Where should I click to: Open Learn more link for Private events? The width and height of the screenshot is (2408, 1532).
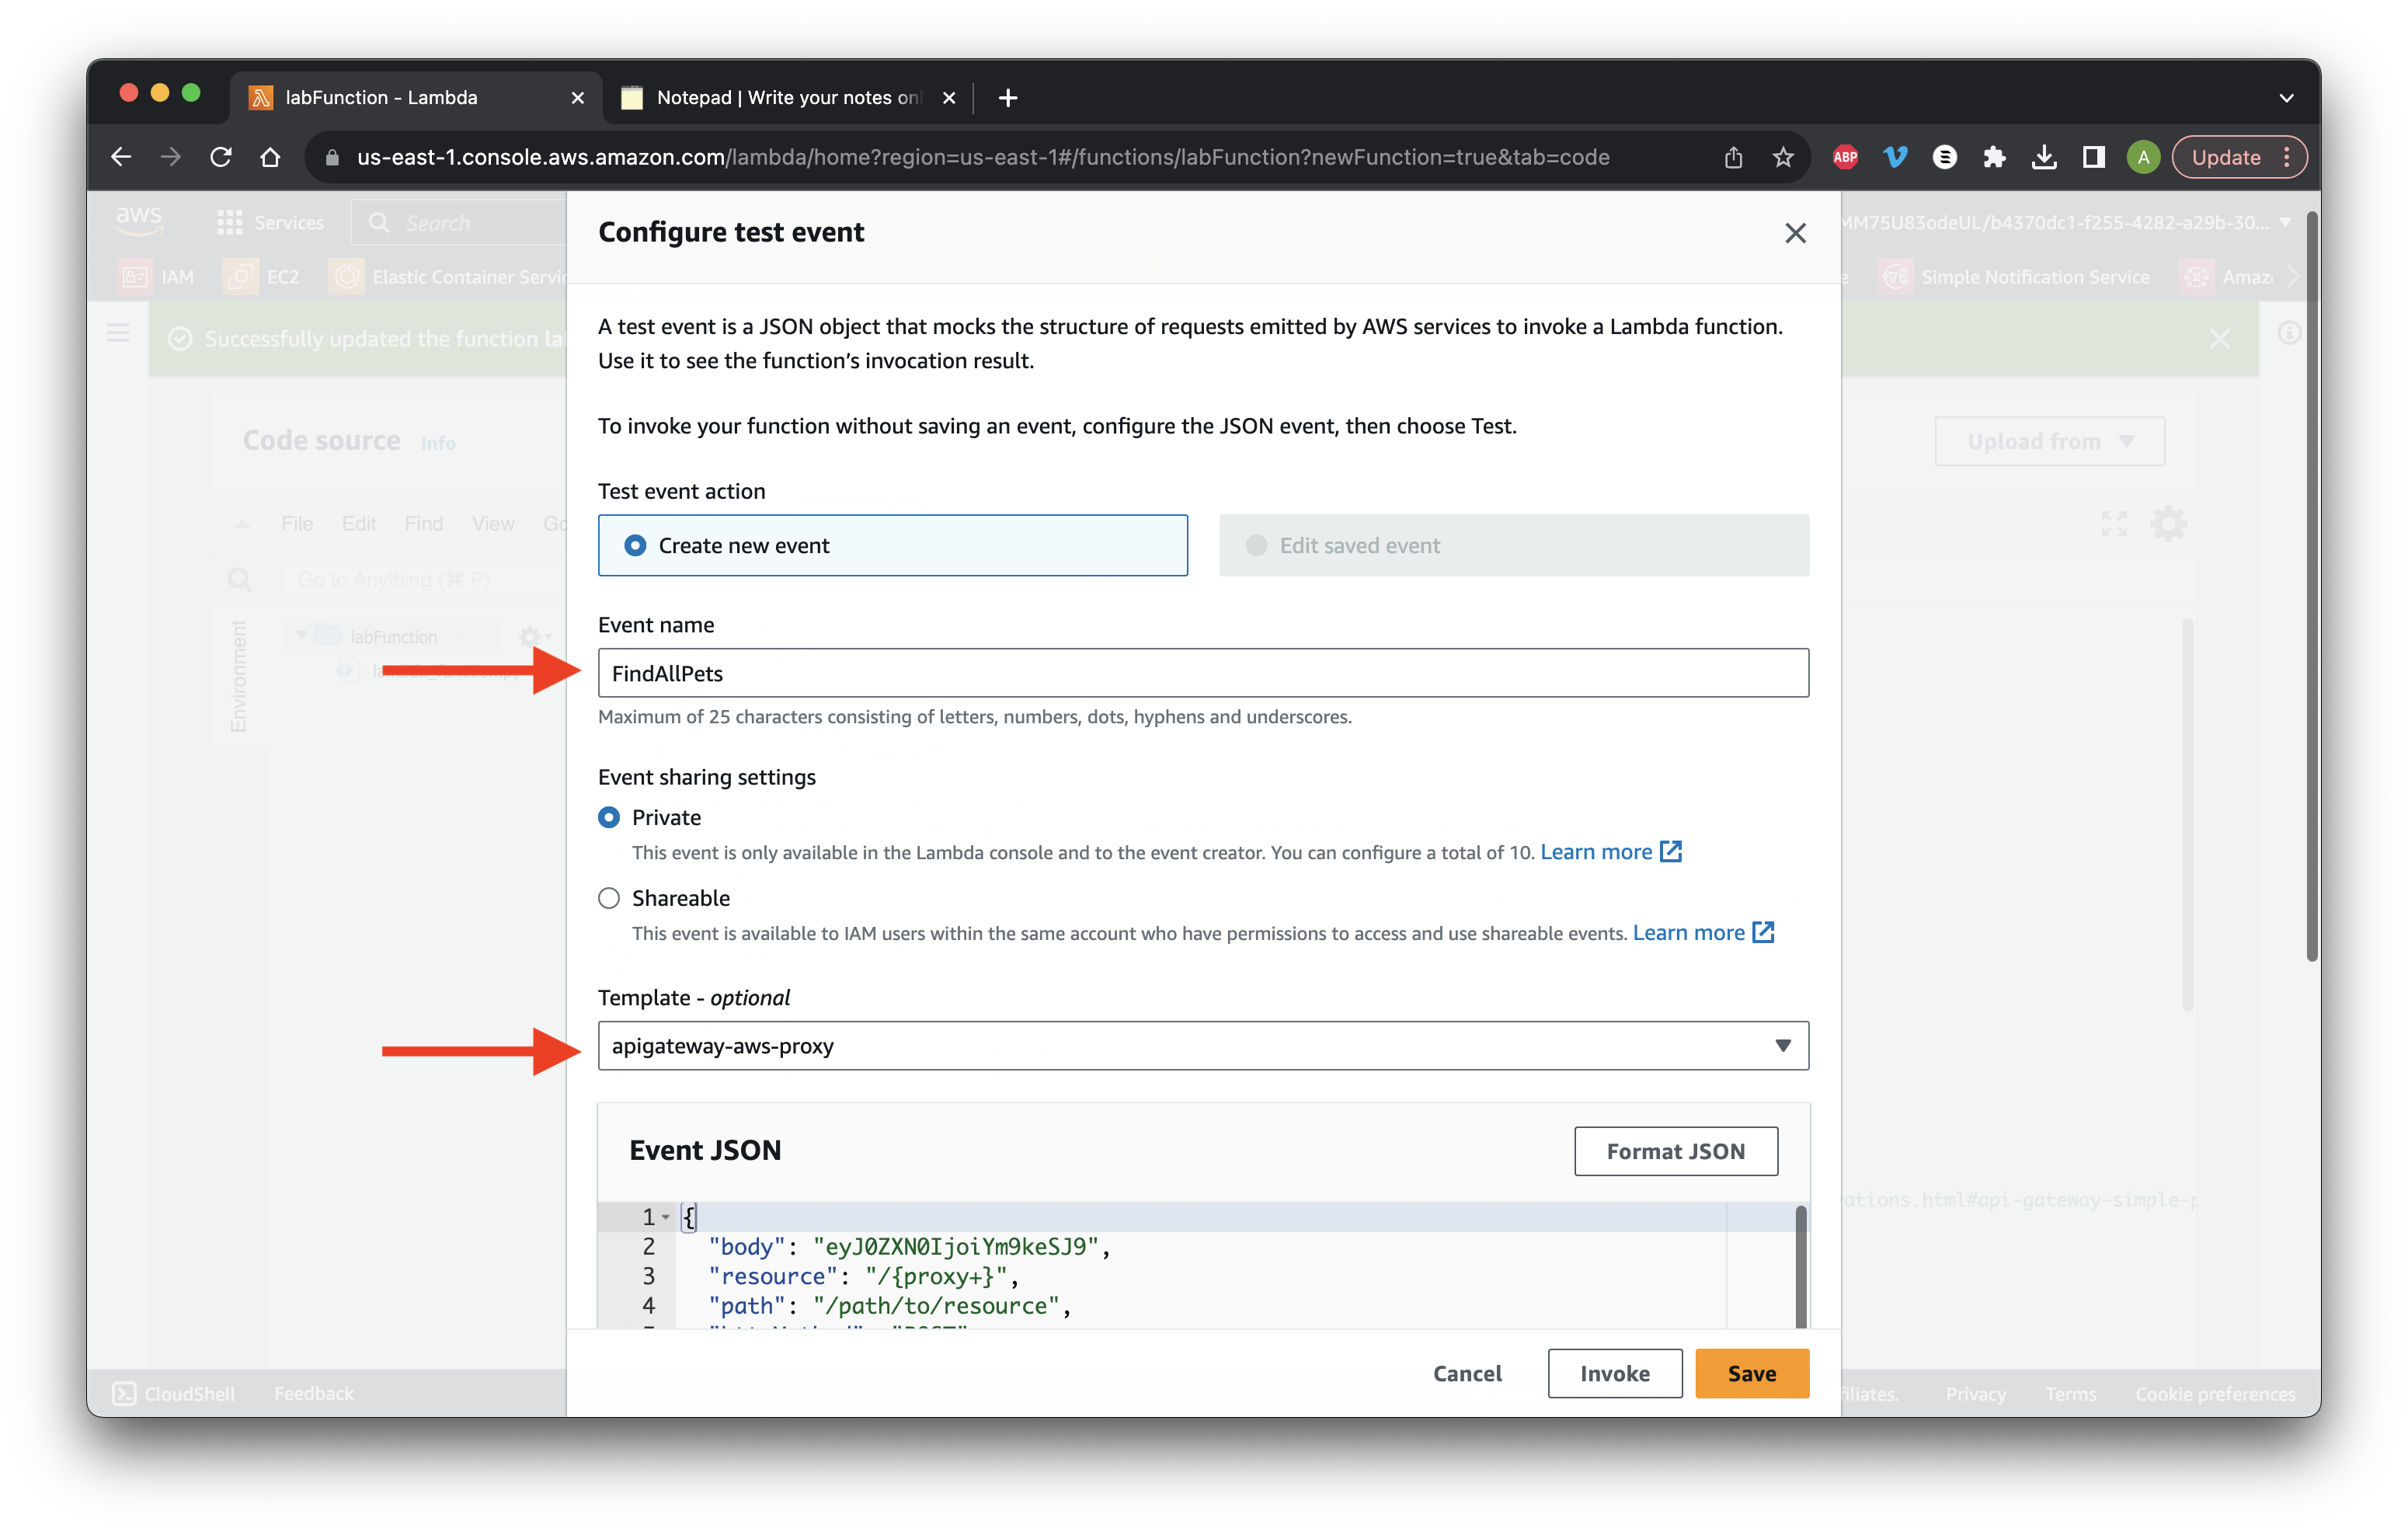(x=1611, y=852)
